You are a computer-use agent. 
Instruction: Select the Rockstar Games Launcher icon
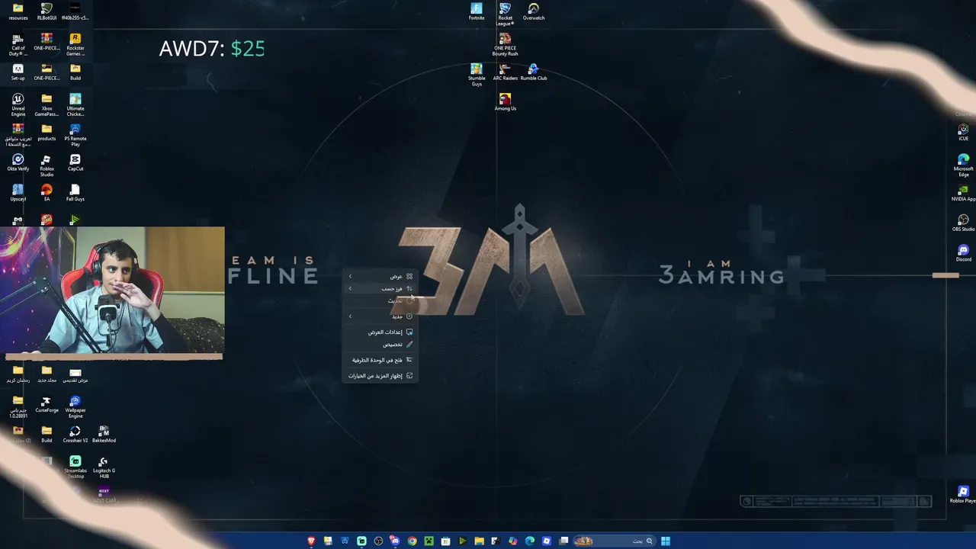coord(75,44)
